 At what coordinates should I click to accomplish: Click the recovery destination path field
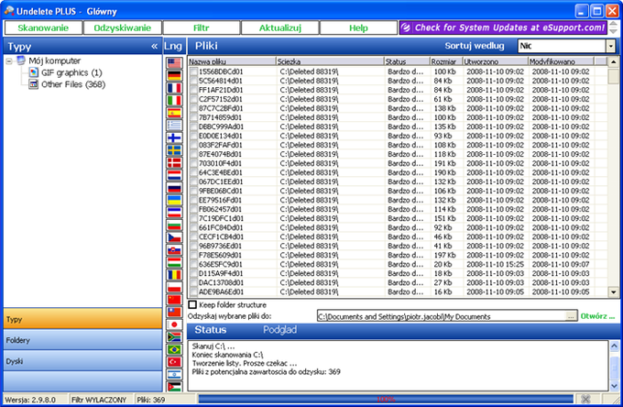(x=441, y=316)
